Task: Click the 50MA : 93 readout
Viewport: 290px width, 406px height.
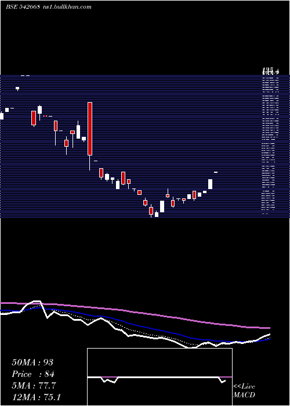Action: point(32,362)
